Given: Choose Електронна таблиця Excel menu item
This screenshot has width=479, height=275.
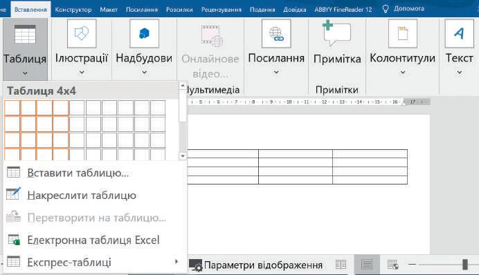Looking at the screenshot, I should 95,240.
